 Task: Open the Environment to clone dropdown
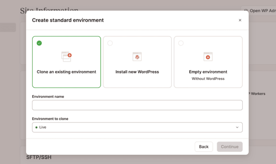point(137,127)
